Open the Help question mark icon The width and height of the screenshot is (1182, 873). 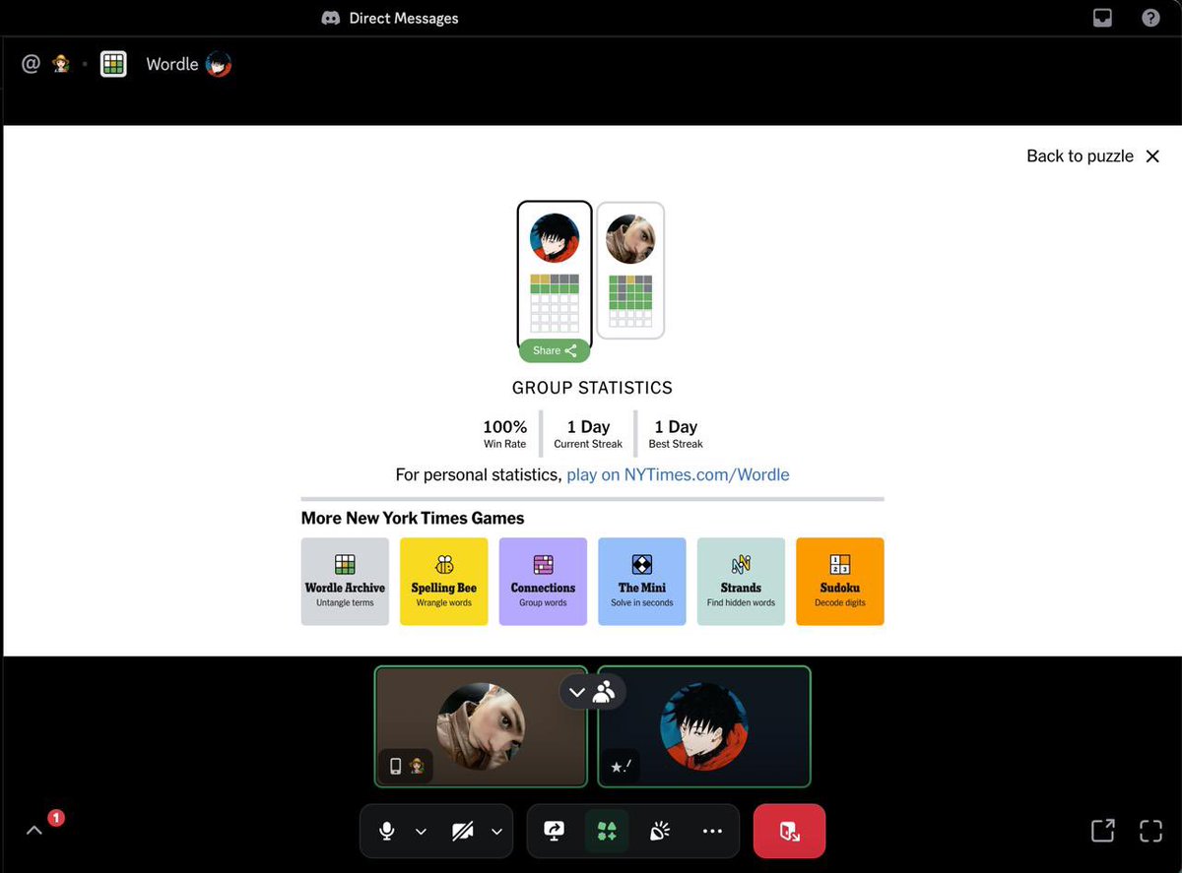click(x=1150, y=18)
